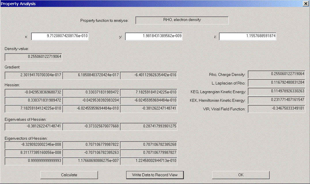
Task: Focus the z coordinate input field
Action: pos(247,37)
